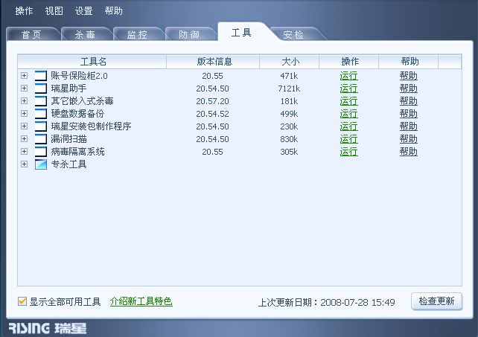Open 帮助 link for 瑞星助手

(x=409, y=89)
